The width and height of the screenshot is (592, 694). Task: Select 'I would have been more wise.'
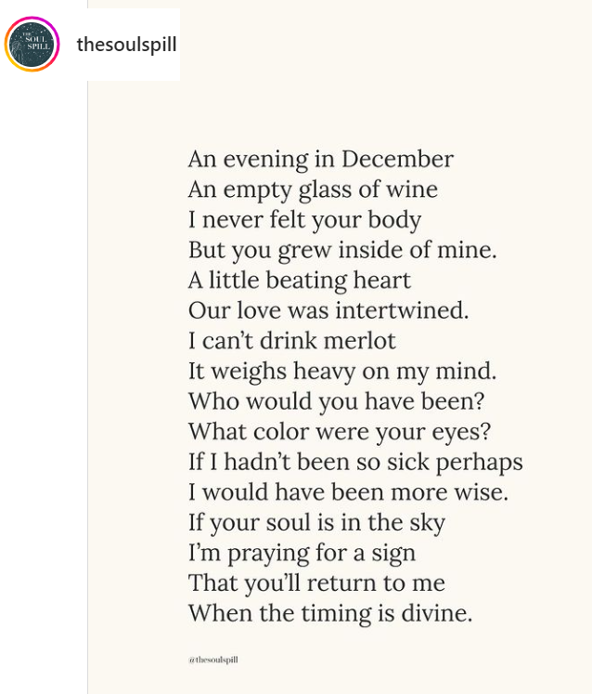click(x=348, y=492)
